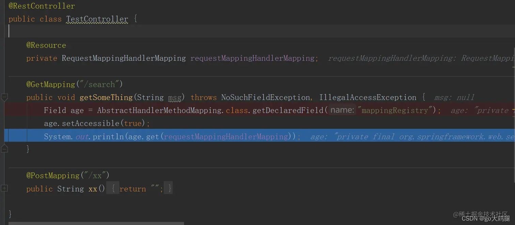Click the String return type of xx

(71, 189)
